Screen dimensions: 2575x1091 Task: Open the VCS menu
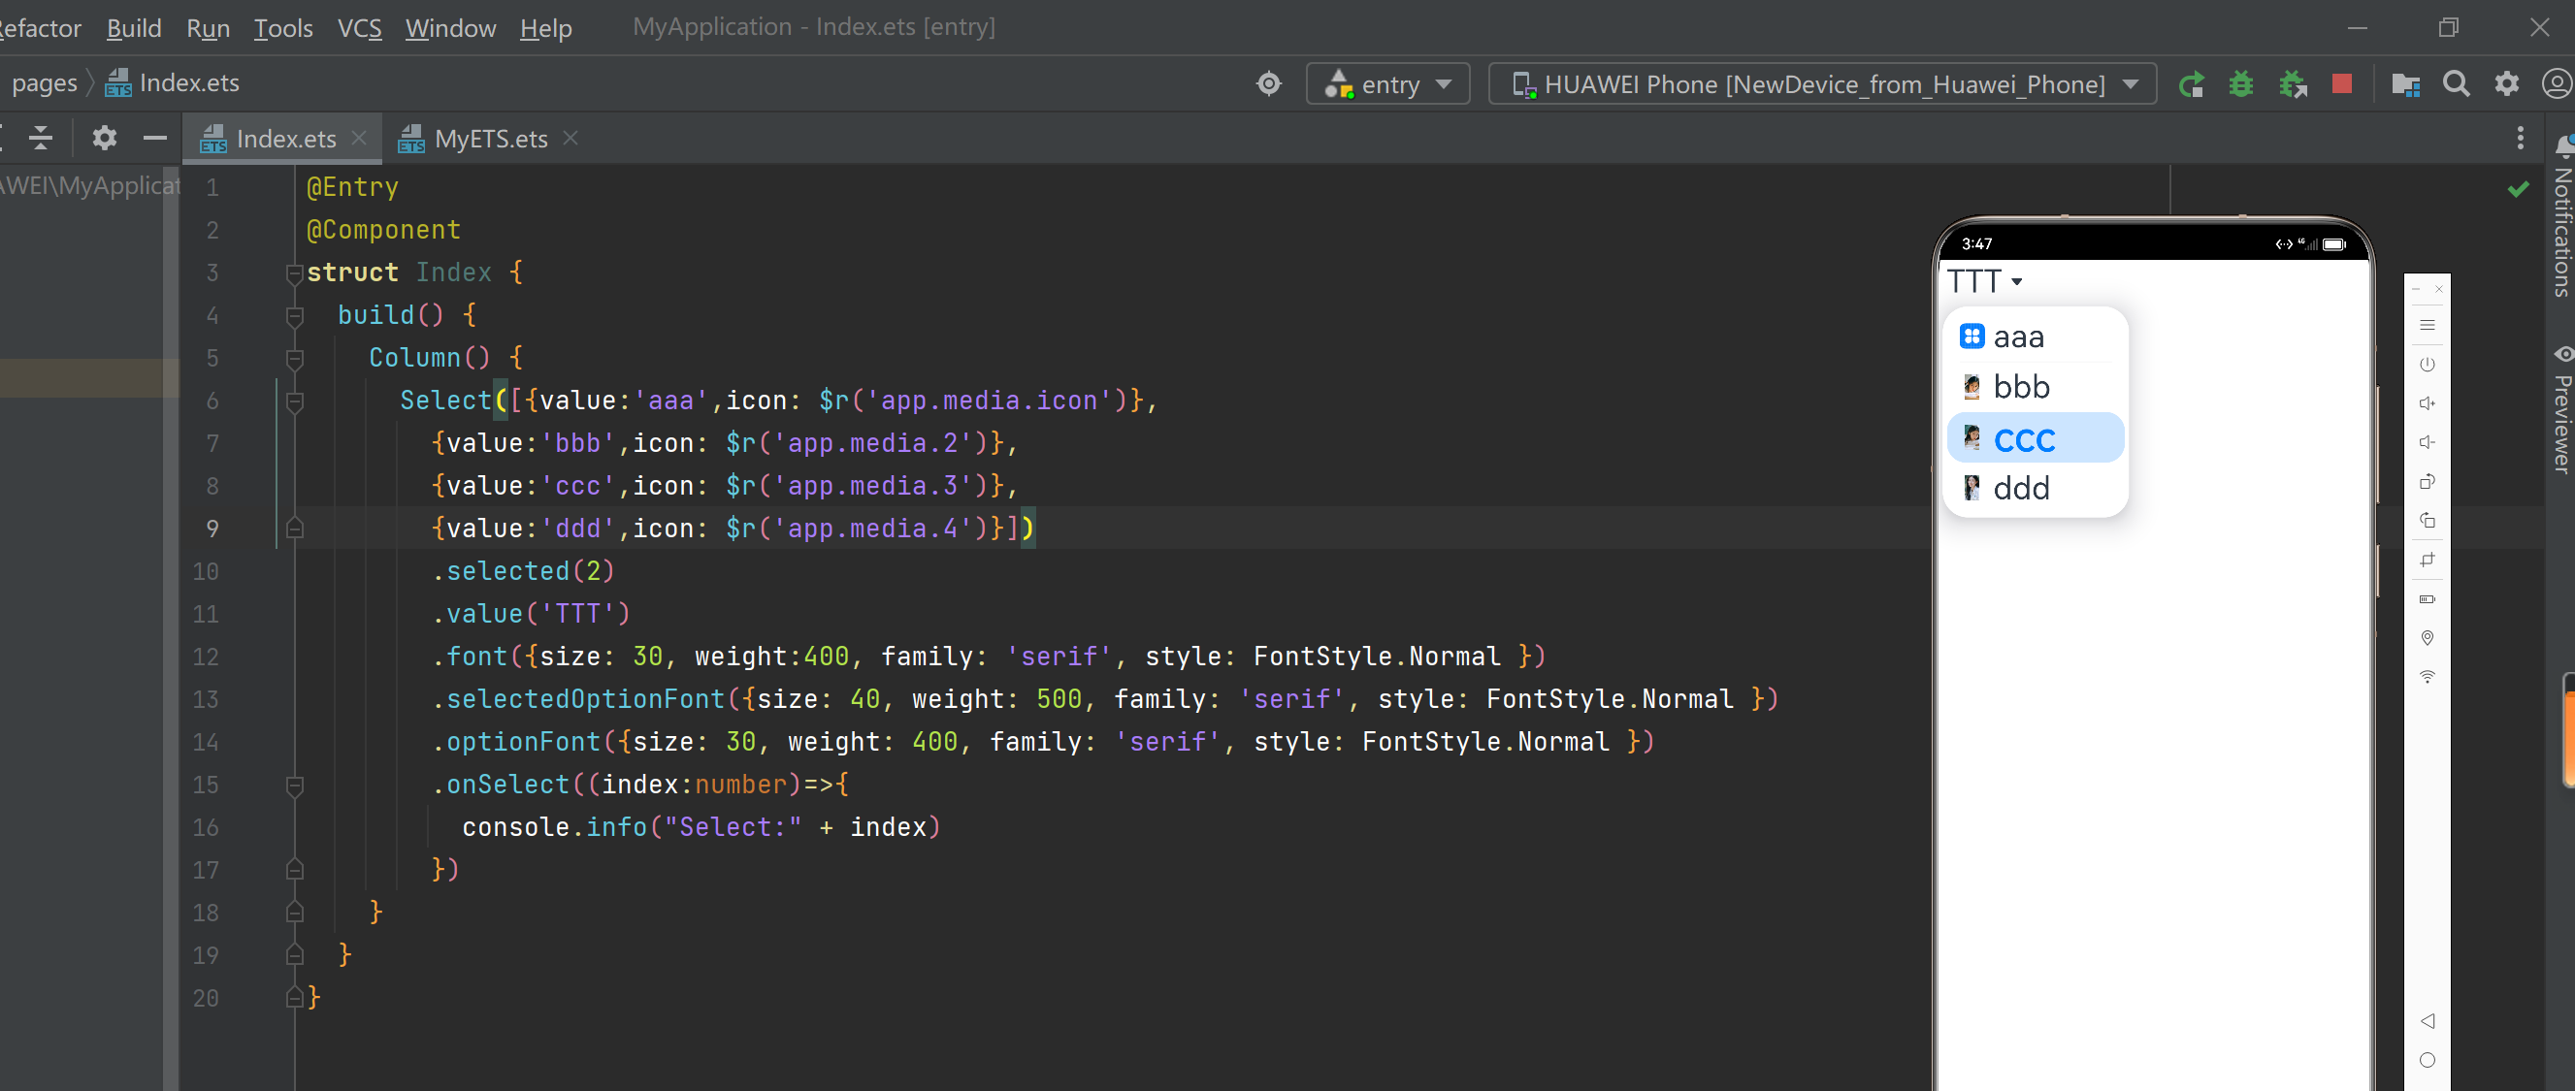coord(359,28)
